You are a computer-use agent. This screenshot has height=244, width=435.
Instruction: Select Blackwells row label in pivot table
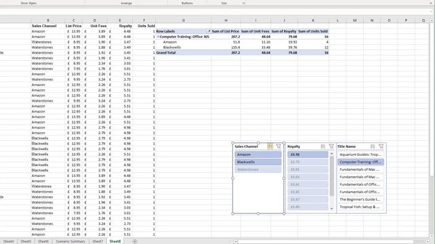[172, 47]
